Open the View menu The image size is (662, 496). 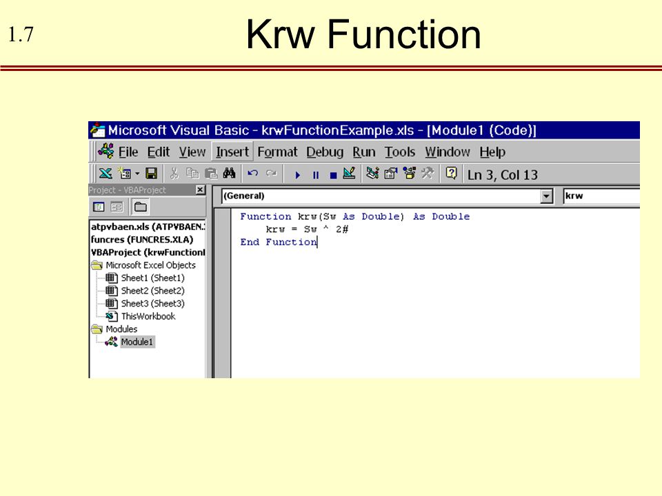click(192, 152)
